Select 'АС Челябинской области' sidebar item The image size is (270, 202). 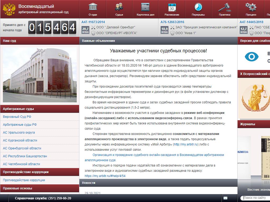[x=21, y=164]
